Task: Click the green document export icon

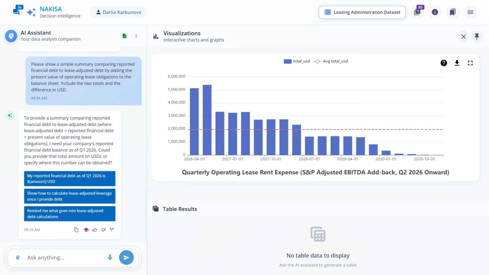Action: [124, 36]
